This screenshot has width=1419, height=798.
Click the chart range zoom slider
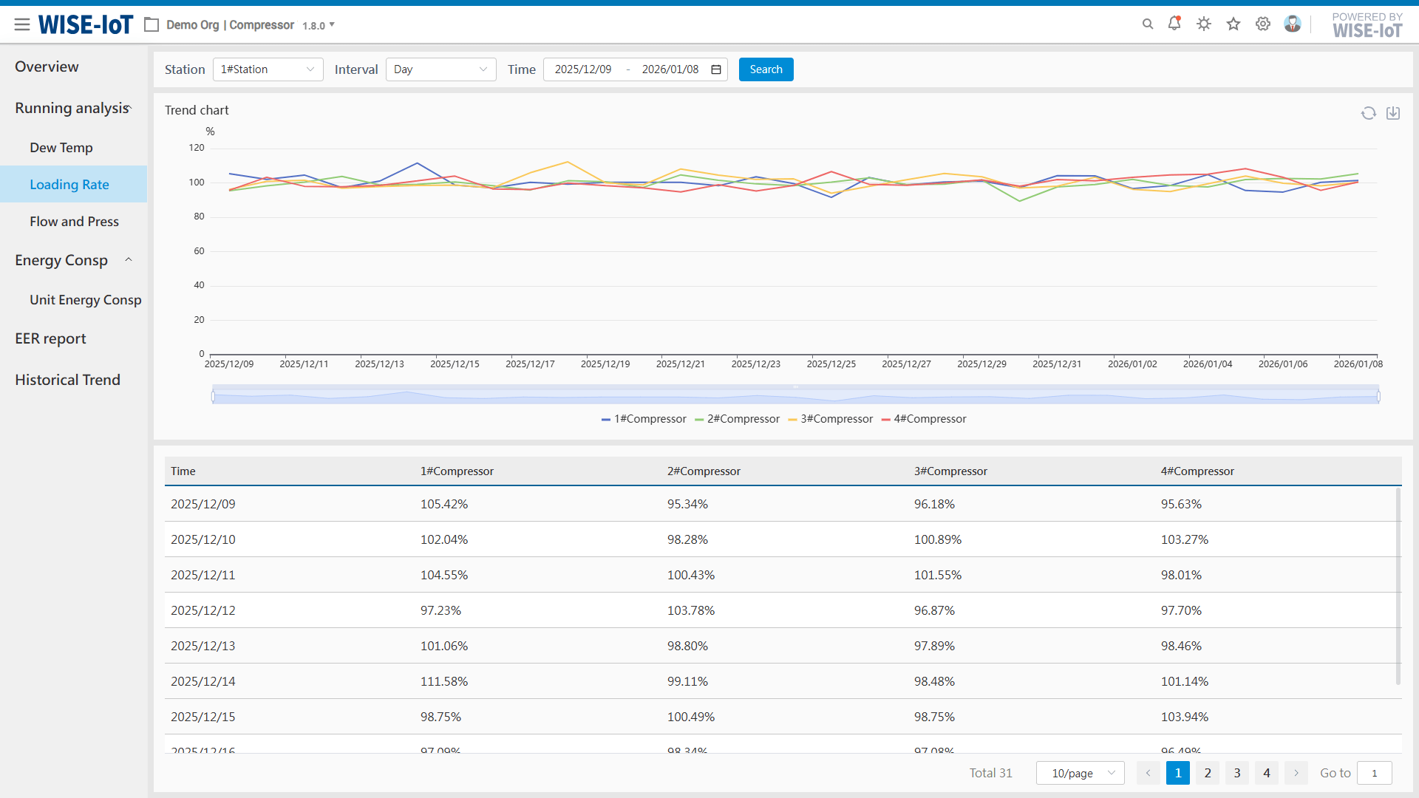(x=796, y=395)
